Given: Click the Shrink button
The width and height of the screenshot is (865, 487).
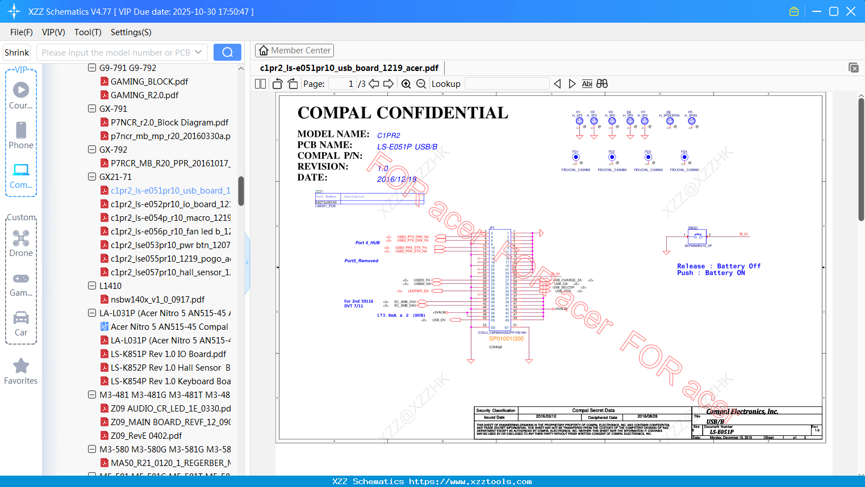Looking at the screenshot, I should click(x=17, y=52).
